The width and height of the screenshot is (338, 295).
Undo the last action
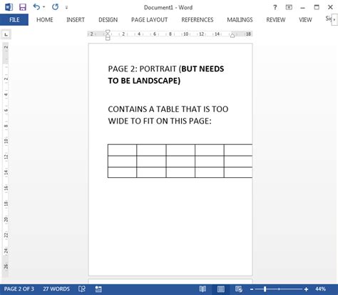(36, 7)
